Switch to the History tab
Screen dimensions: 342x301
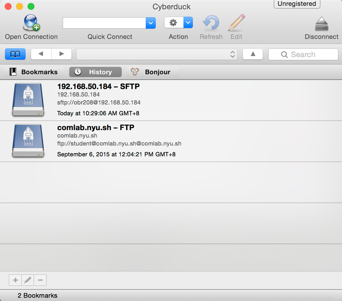(95, 72)
